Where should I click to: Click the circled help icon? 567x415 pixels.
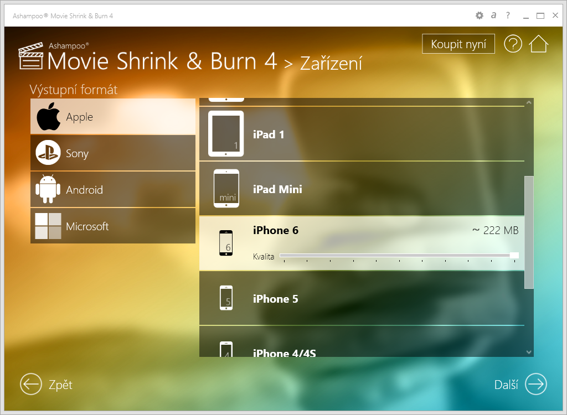click(513, 44)
